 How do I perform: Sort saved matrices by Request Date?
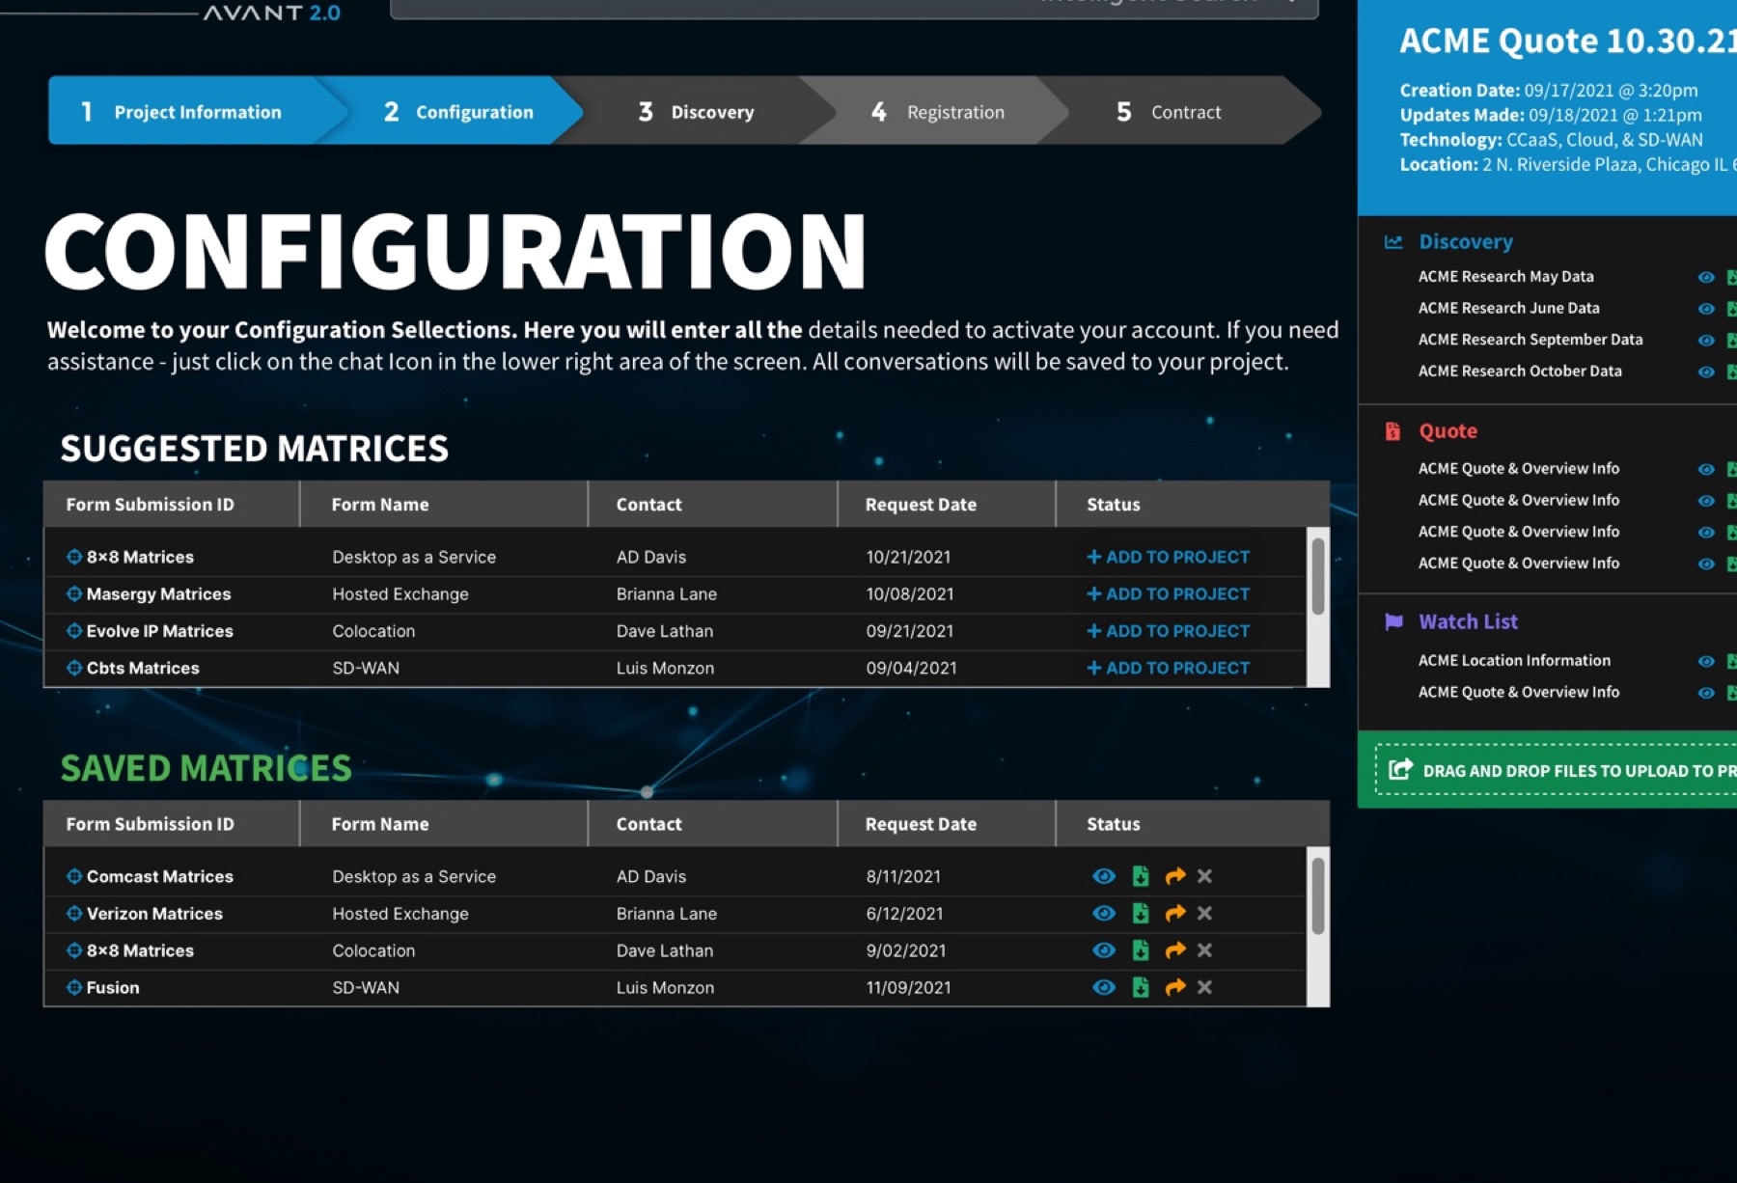pos(921,824)
